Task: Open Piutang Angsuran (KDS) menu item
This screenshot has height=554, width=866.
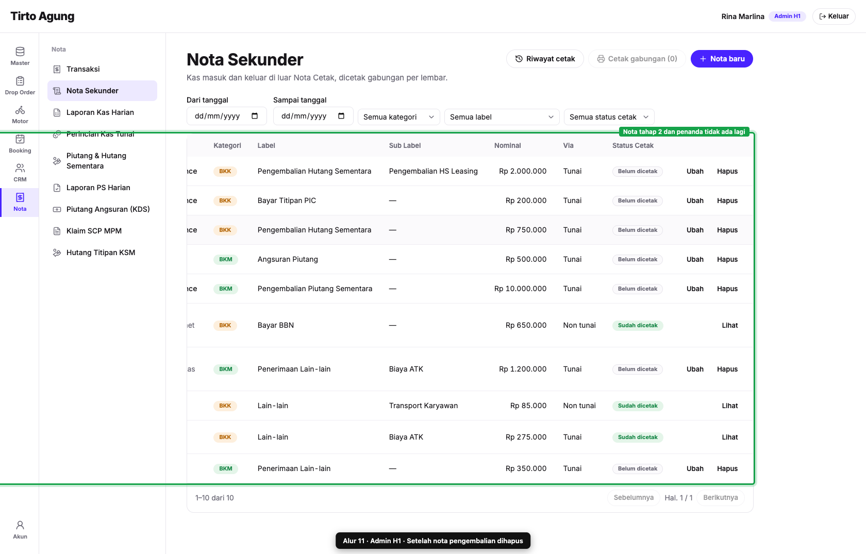Action: click(x=102, y=209)
